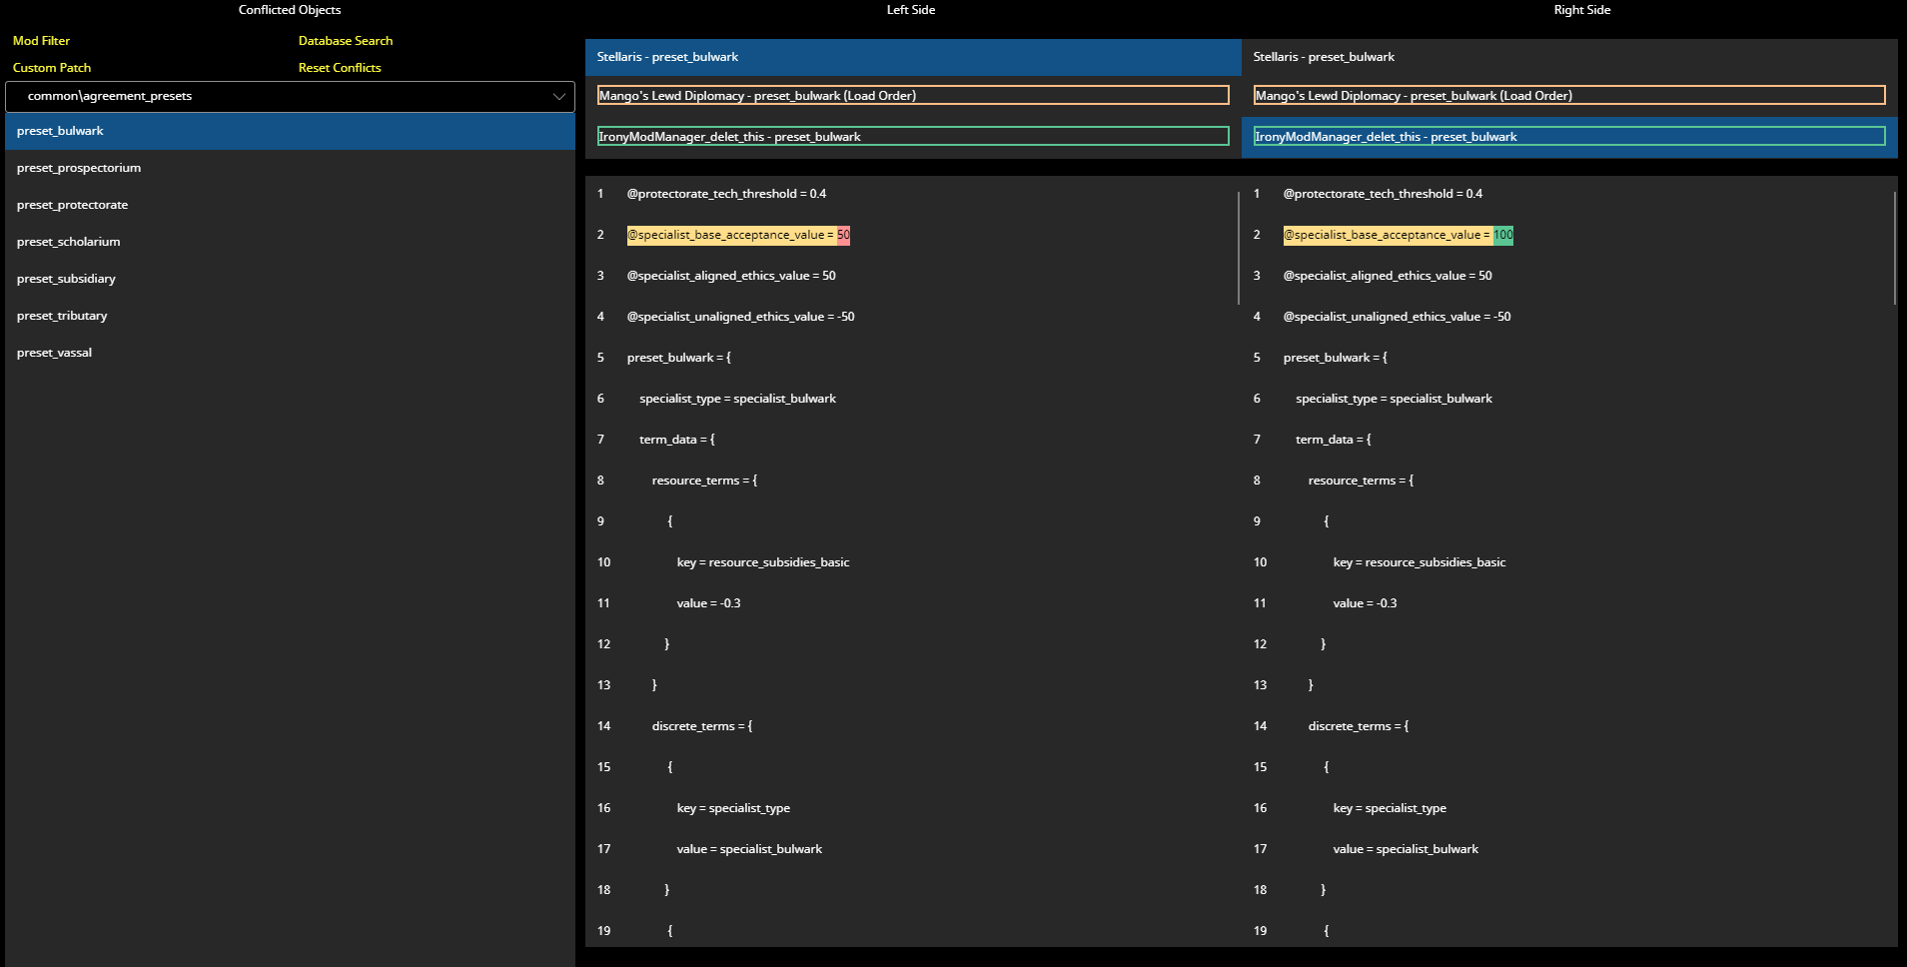Click the Left Side header label
Screen dimensions: 1907x967
coord(911,10)
